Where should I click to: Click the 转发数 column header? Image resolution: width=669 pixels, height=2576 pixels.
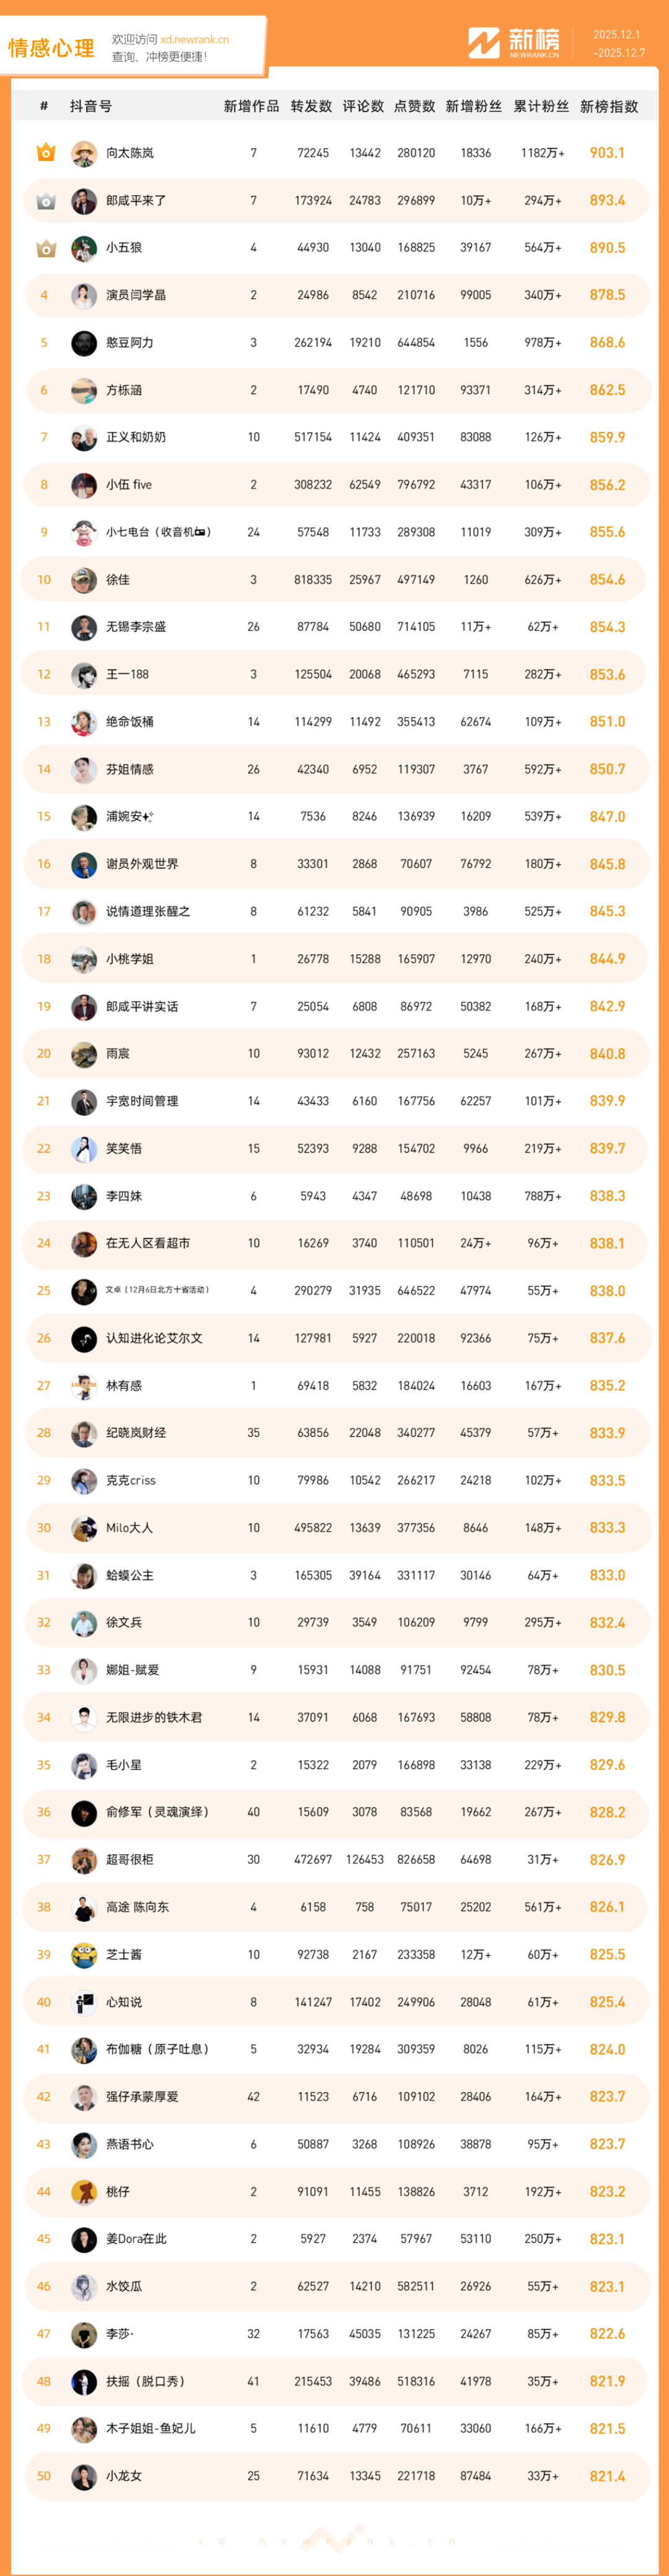tap(311, 106)
